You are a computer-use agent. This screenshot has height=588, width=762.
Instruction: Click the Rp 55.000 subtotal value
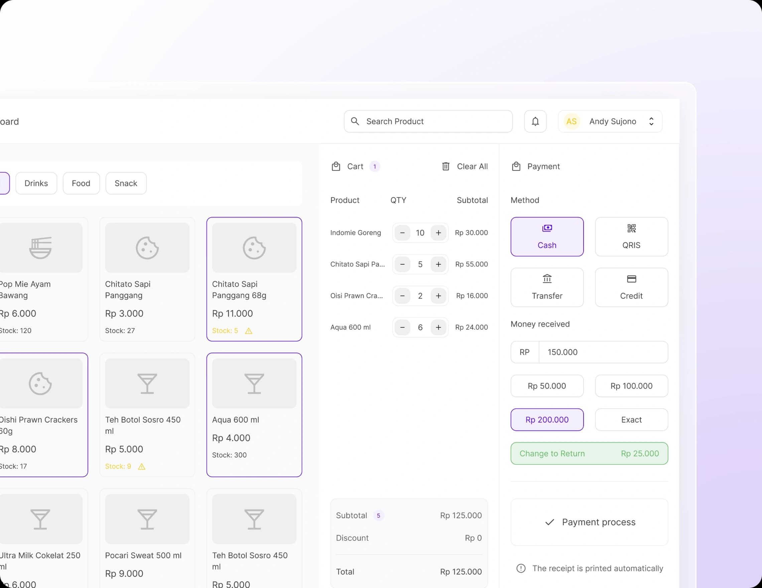[x=471, y=264]
